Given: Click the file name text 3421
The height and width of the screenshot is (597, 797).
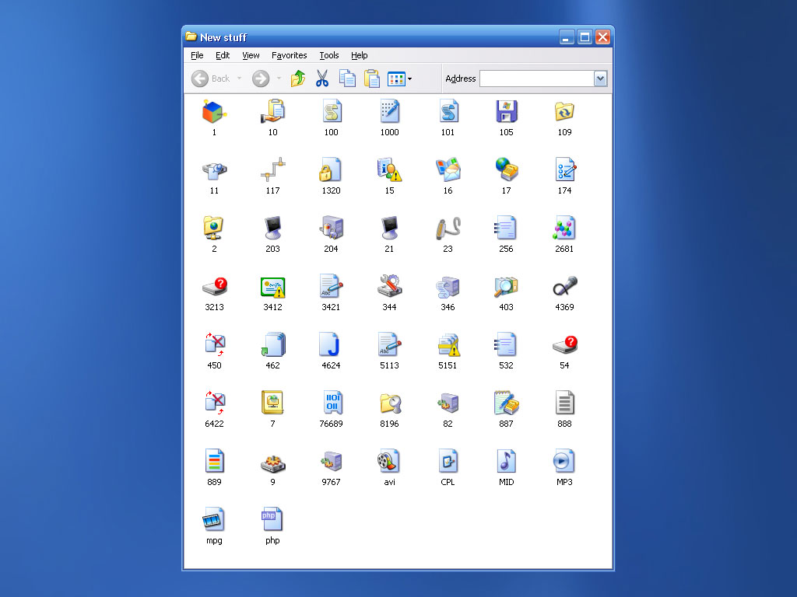Looking at the screenshot, I should click(x=331, y=307).
